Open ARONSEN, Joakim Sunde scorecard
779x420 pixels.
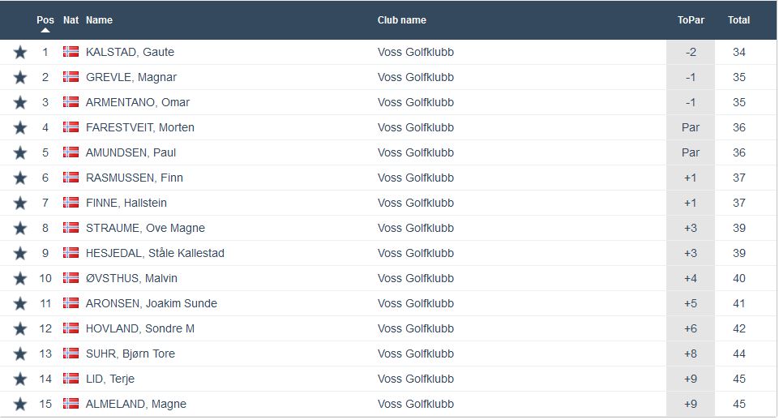tap(151, 303)
